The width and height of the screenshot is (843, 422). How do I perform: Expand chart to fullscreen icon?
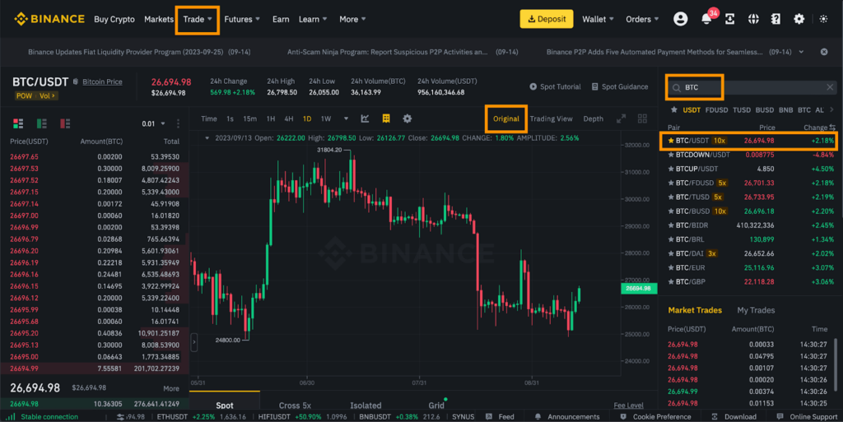point(621,118)
